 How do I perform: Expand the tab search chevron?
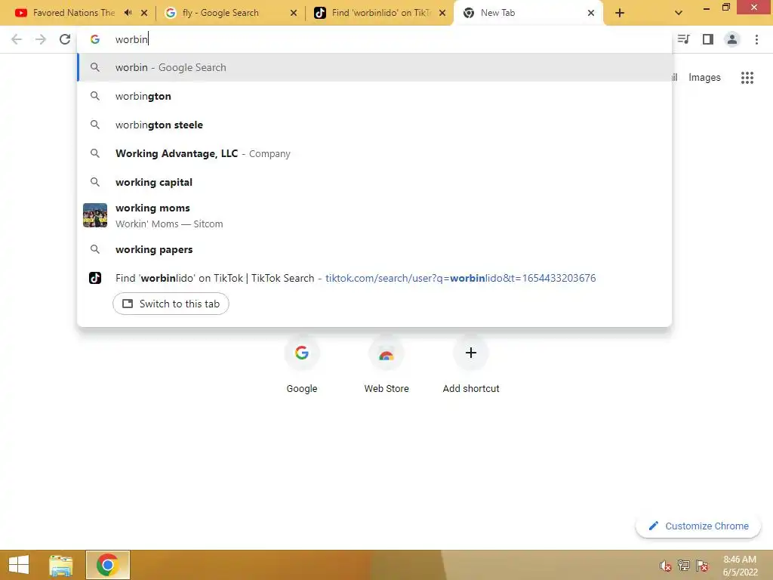(x=679, y=13)
